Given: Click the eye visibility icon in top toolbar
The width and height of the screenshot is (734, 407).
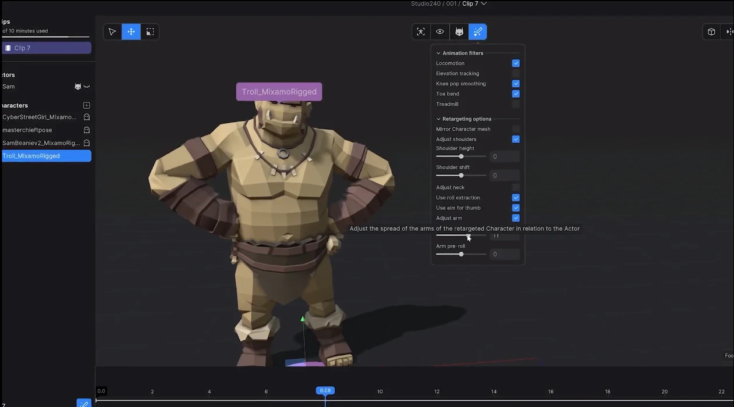Looking at the screenshot, I should 439,31.
